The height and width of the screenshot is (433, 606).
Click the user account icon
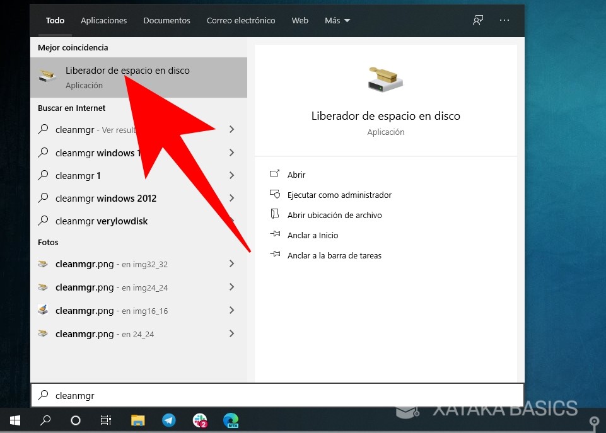point(478,20)
